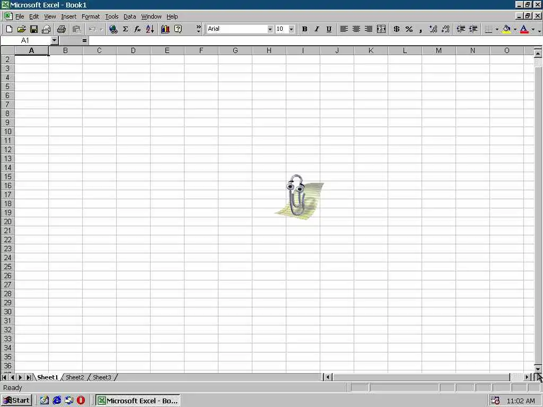Screen dimensions: 543x407
Task: Open the Format menu
Action: coord(91,16)
